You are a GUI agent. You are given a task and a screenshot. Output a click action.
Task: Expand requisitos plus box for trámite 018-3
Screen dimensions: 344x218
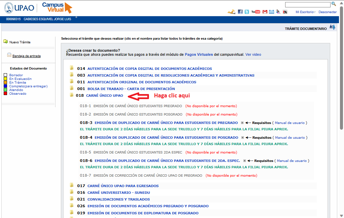click(242, 123)
